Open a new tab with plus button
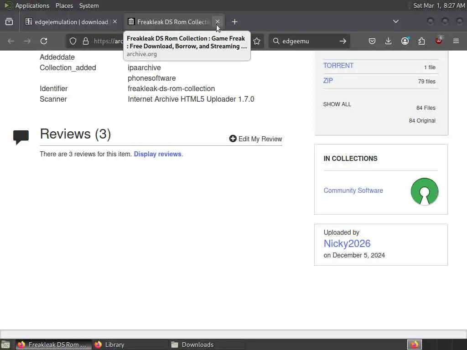The height and width of the screenshot is (350, 467). point(234,22)
